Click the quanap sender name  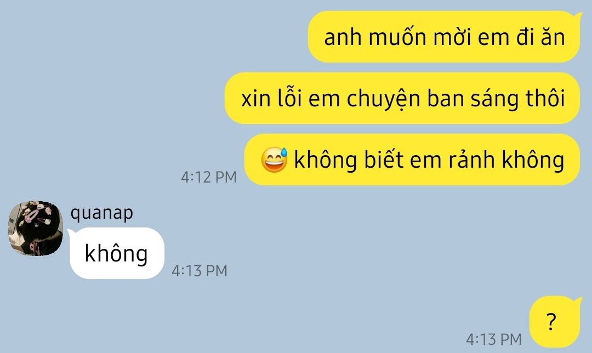(101, 213)
